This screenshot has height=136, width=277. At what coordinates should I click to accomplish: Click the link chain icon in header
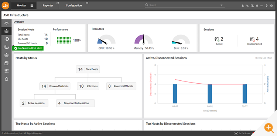pos(247,6)
